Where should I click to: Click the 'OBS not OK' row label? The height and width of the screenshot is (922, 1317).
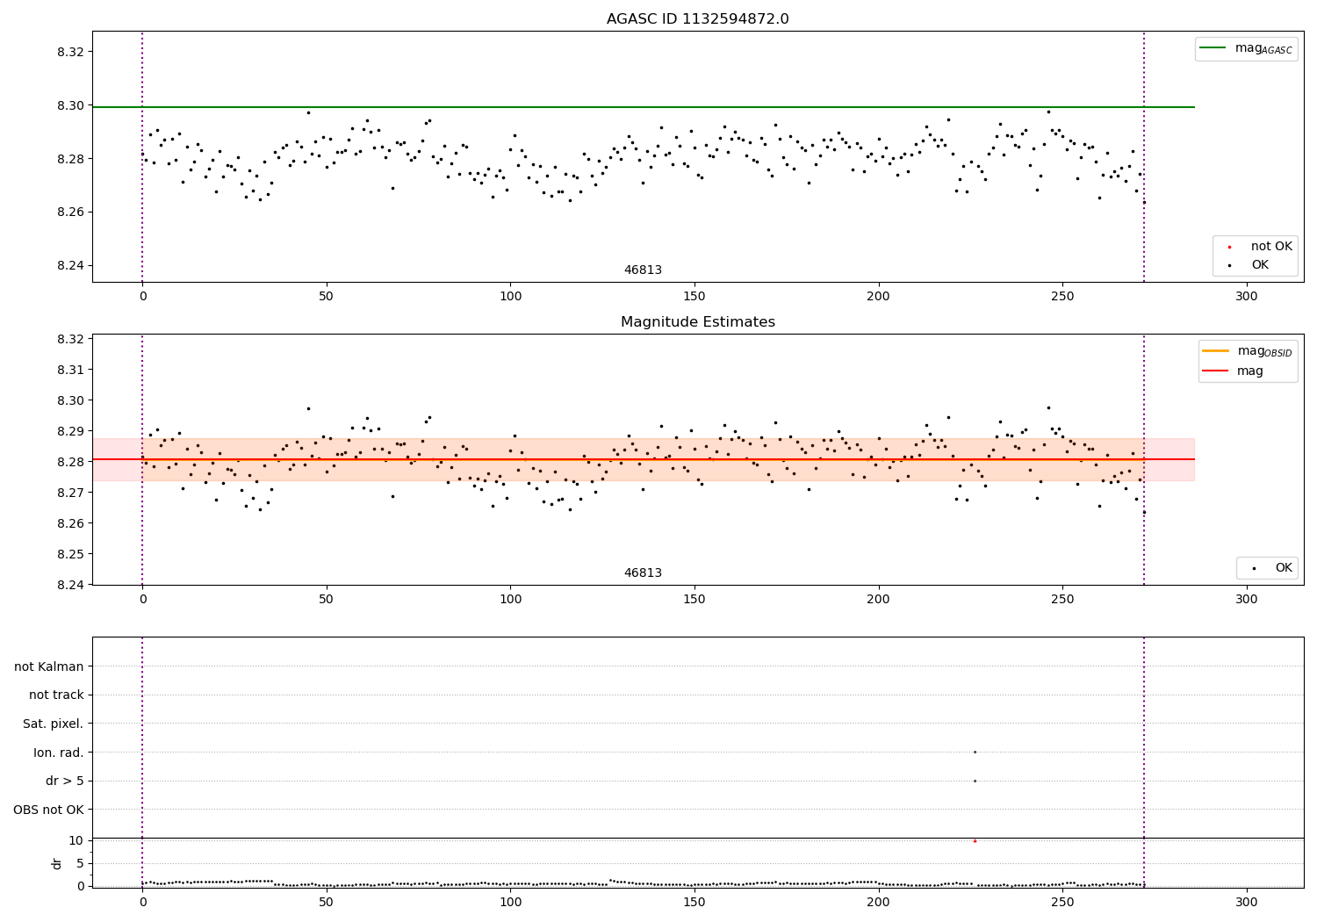click(49, 810)
